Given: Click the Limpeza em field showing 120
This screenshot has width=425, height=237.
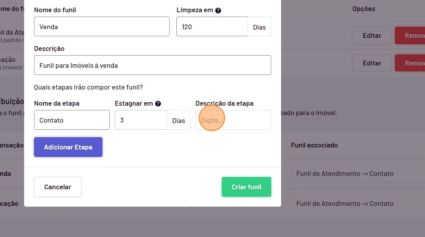Looking at the screenshot, I should coord(212,27).
